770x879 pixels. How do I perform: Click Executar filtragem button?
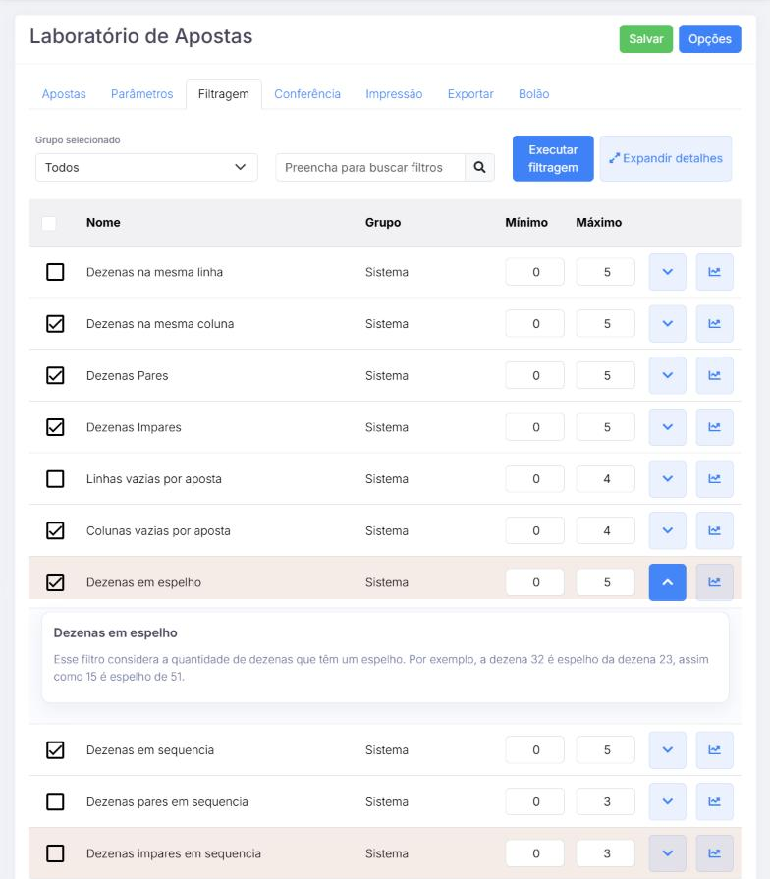tap(553, 159)
